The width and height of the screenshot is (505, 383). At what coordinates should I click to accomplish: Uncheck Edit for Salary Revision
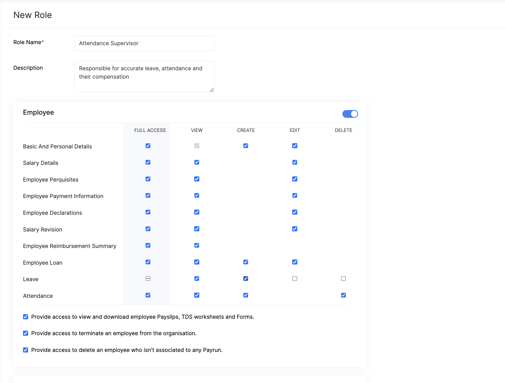click(295, 229)
